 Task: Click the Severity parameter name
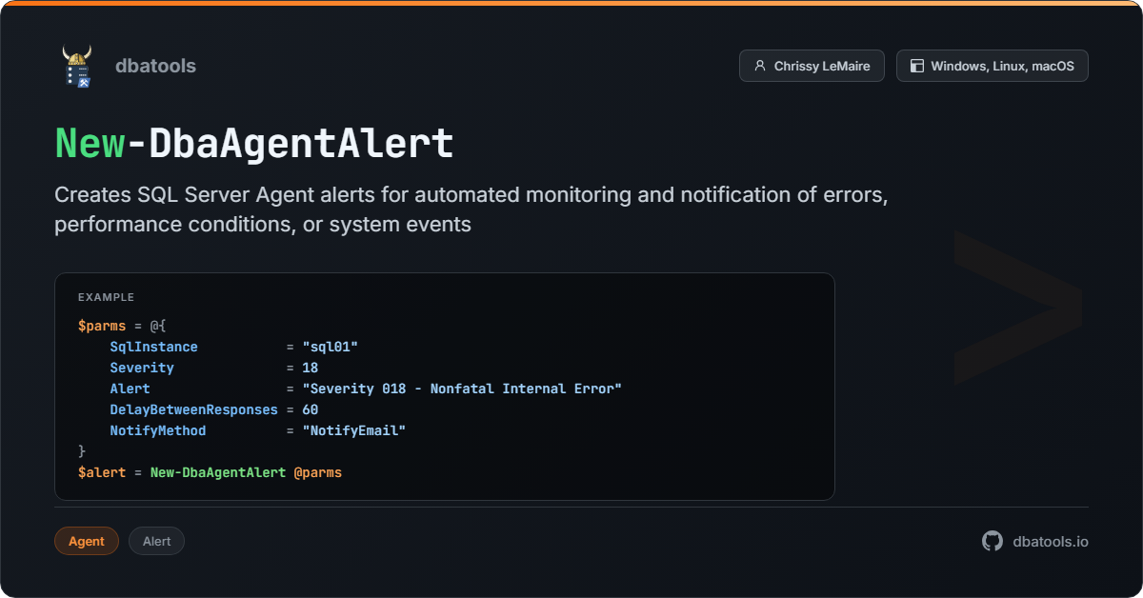tap(142, 368)
